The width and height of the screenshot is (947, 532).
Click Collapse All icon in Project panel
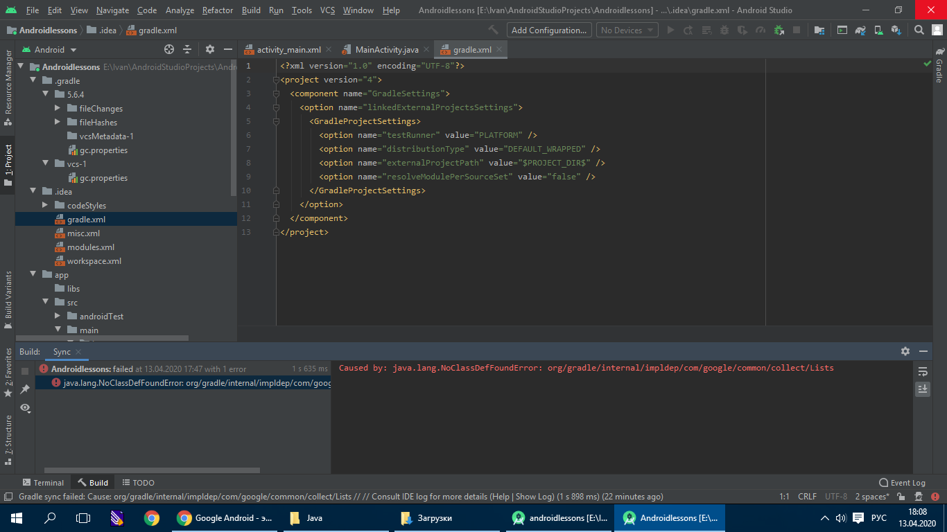tap(187, 49)
